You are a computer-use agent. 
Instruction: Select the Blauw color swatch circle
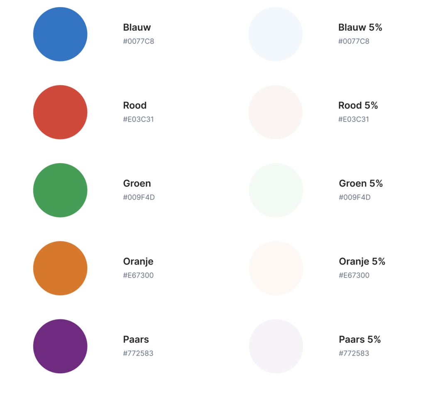click(x=60, y=34)
